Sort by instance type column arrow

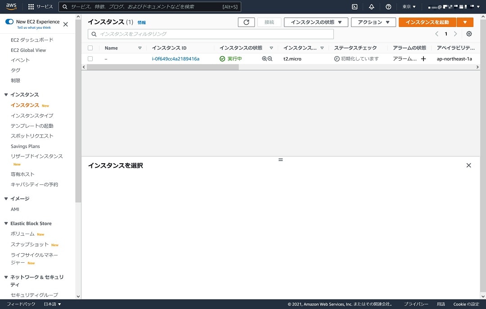[x=322, y=48]
